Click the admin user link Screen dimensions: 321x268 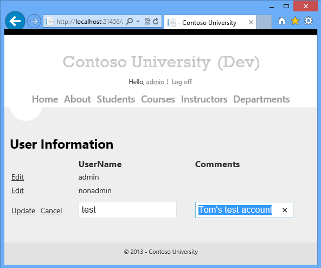point(156,82)
